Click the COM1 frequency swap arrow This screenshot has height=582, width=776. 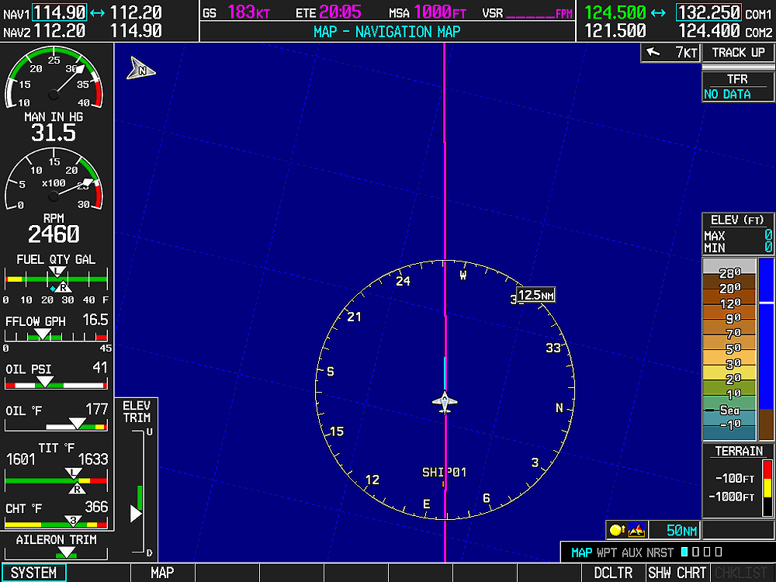coord(658,12)
